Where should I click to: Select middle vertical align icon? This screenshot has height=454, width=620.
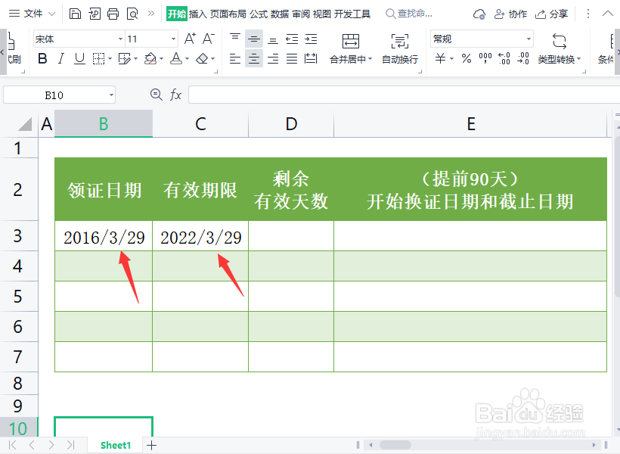(254, 39)
